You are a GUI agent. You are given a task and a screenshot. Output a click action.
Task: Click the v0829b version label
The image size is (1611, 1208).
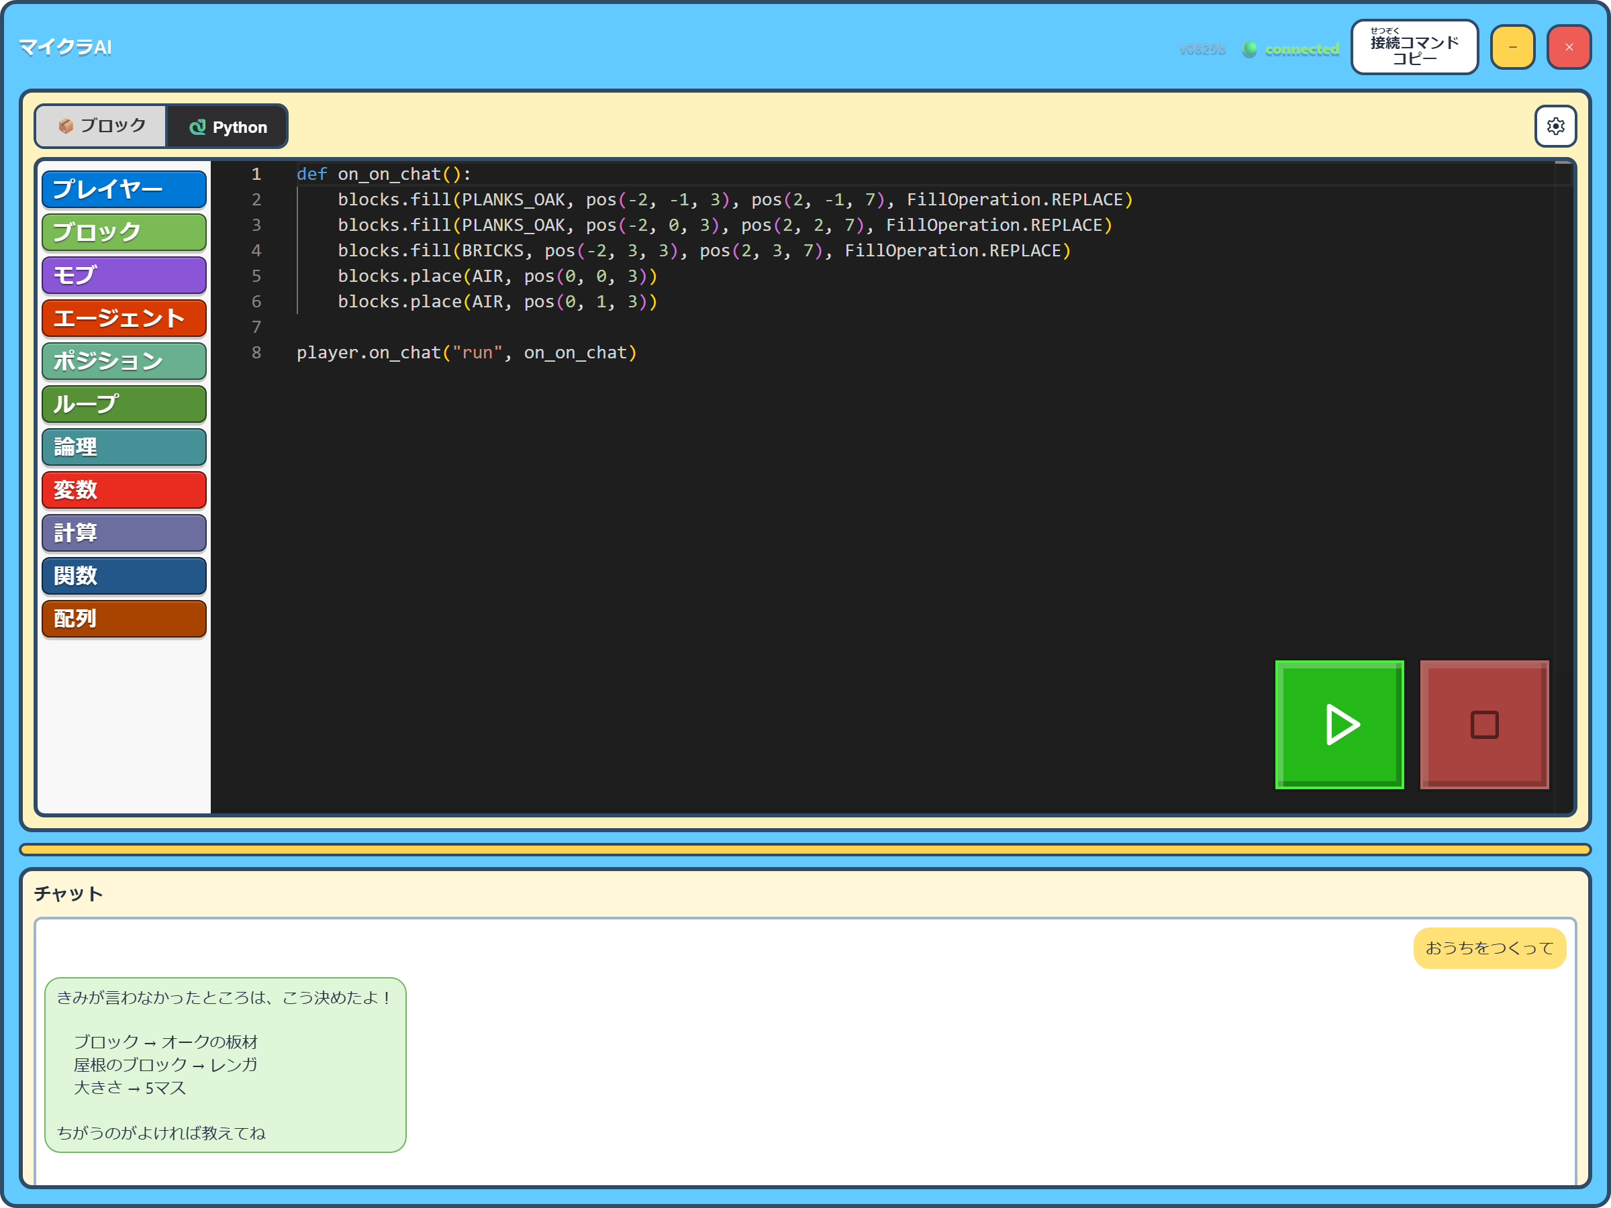point(1202,50)
